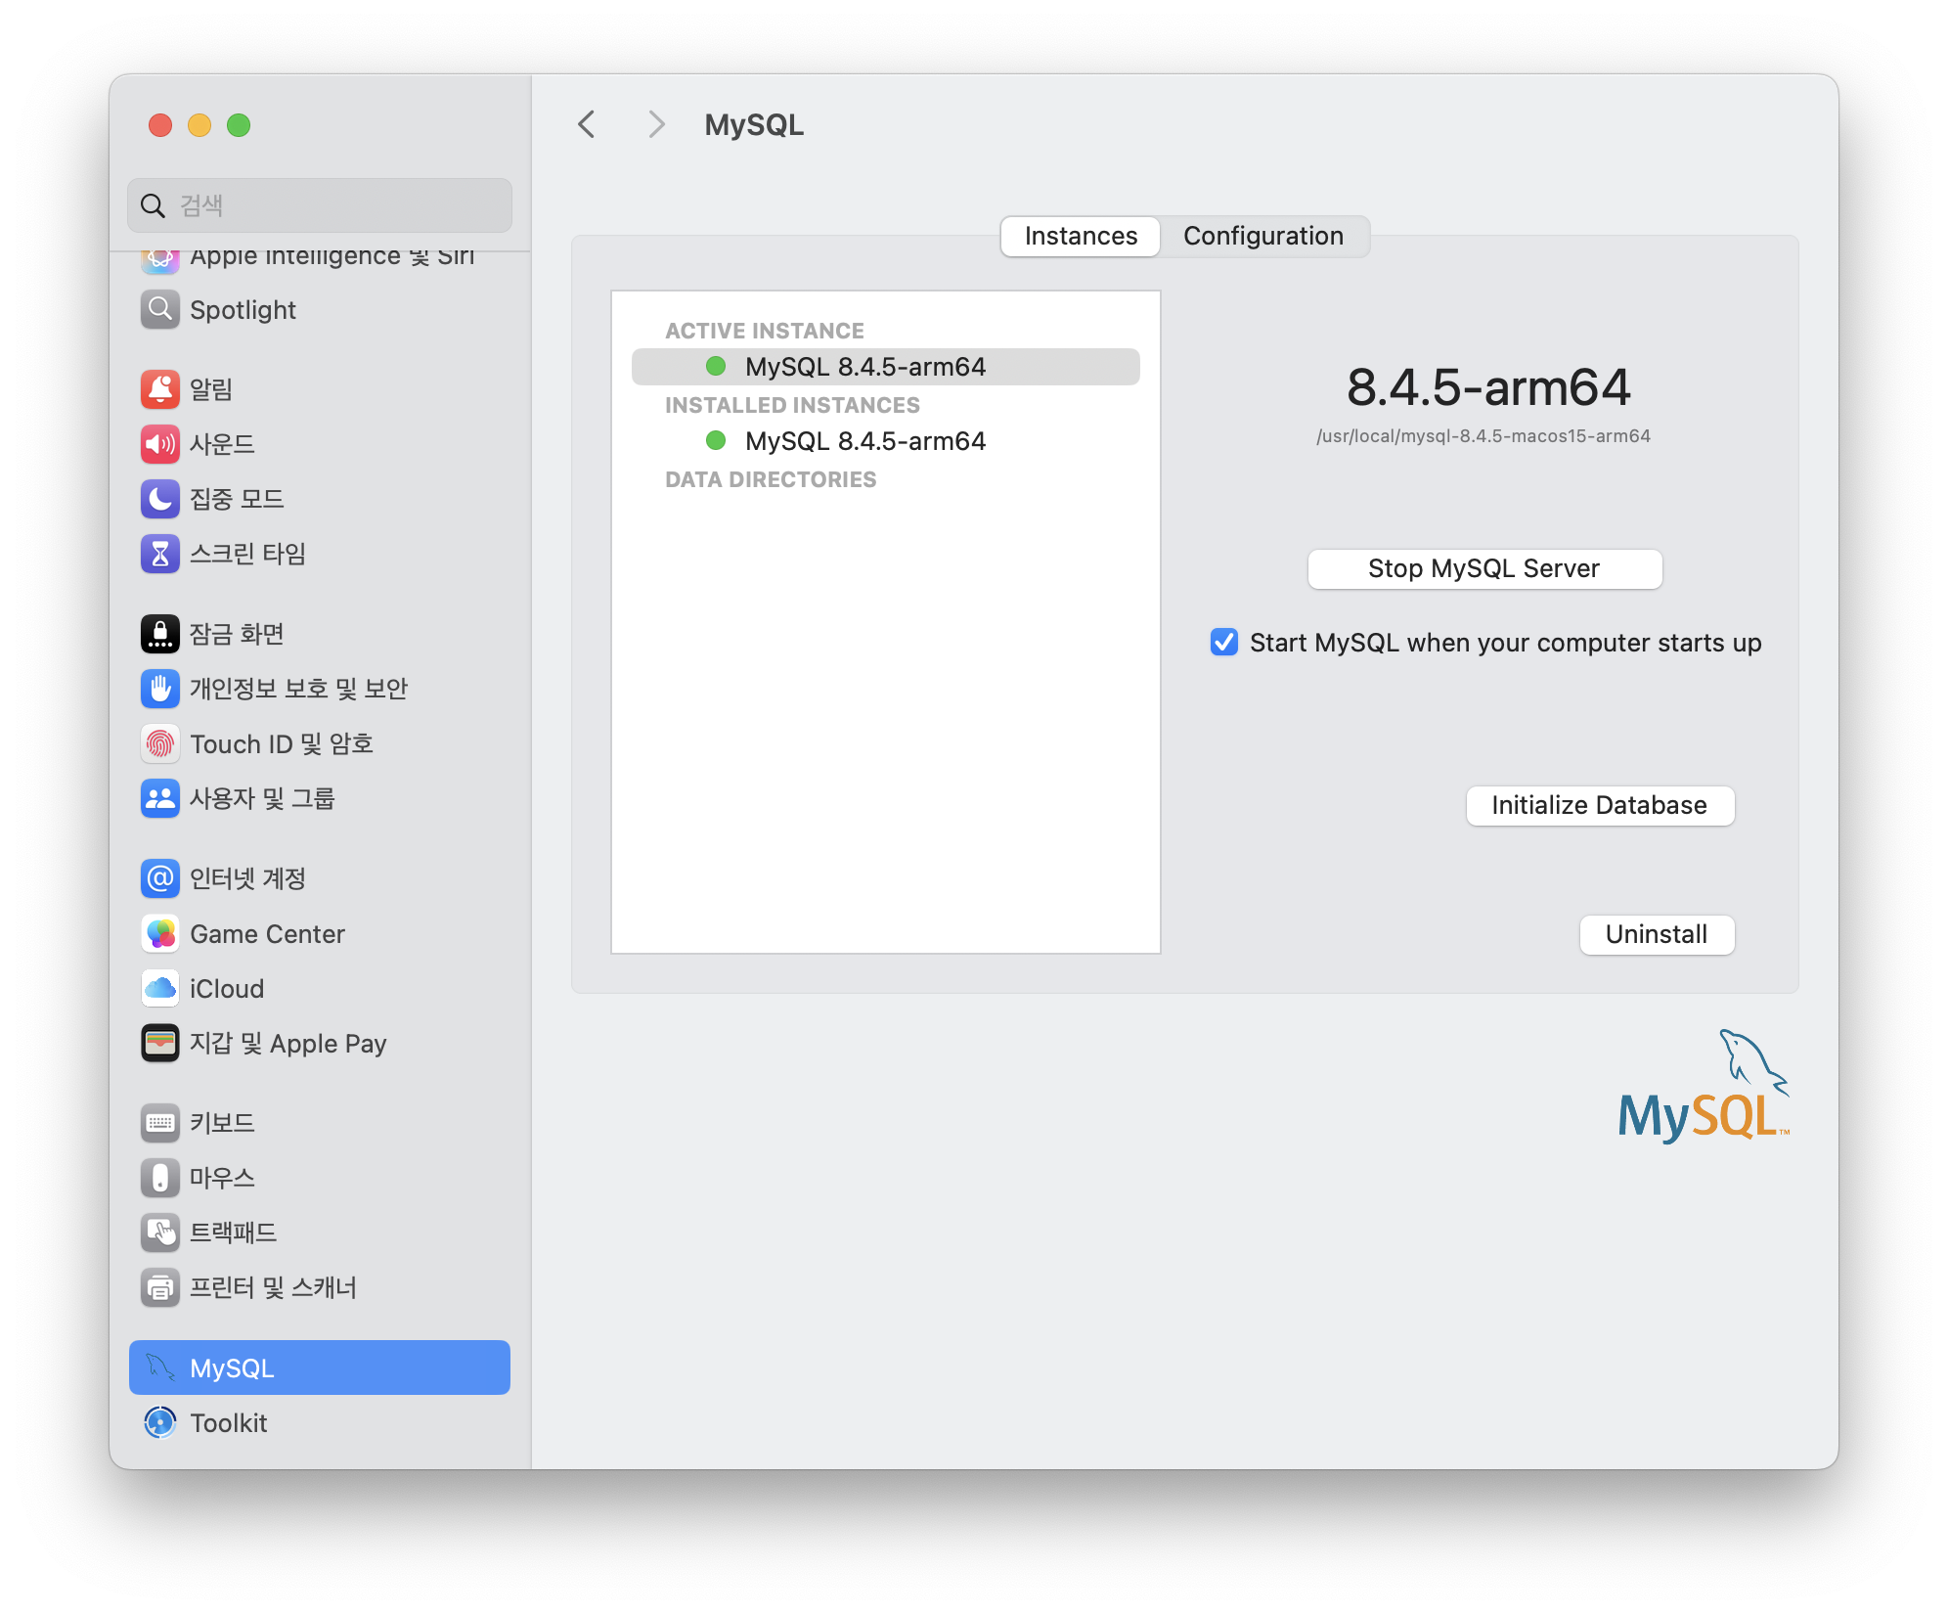Open Spotlight settings via its magnifier icon
Image resolution: width=1948 pixels, height=1614 pixels.
click(160, 310)
